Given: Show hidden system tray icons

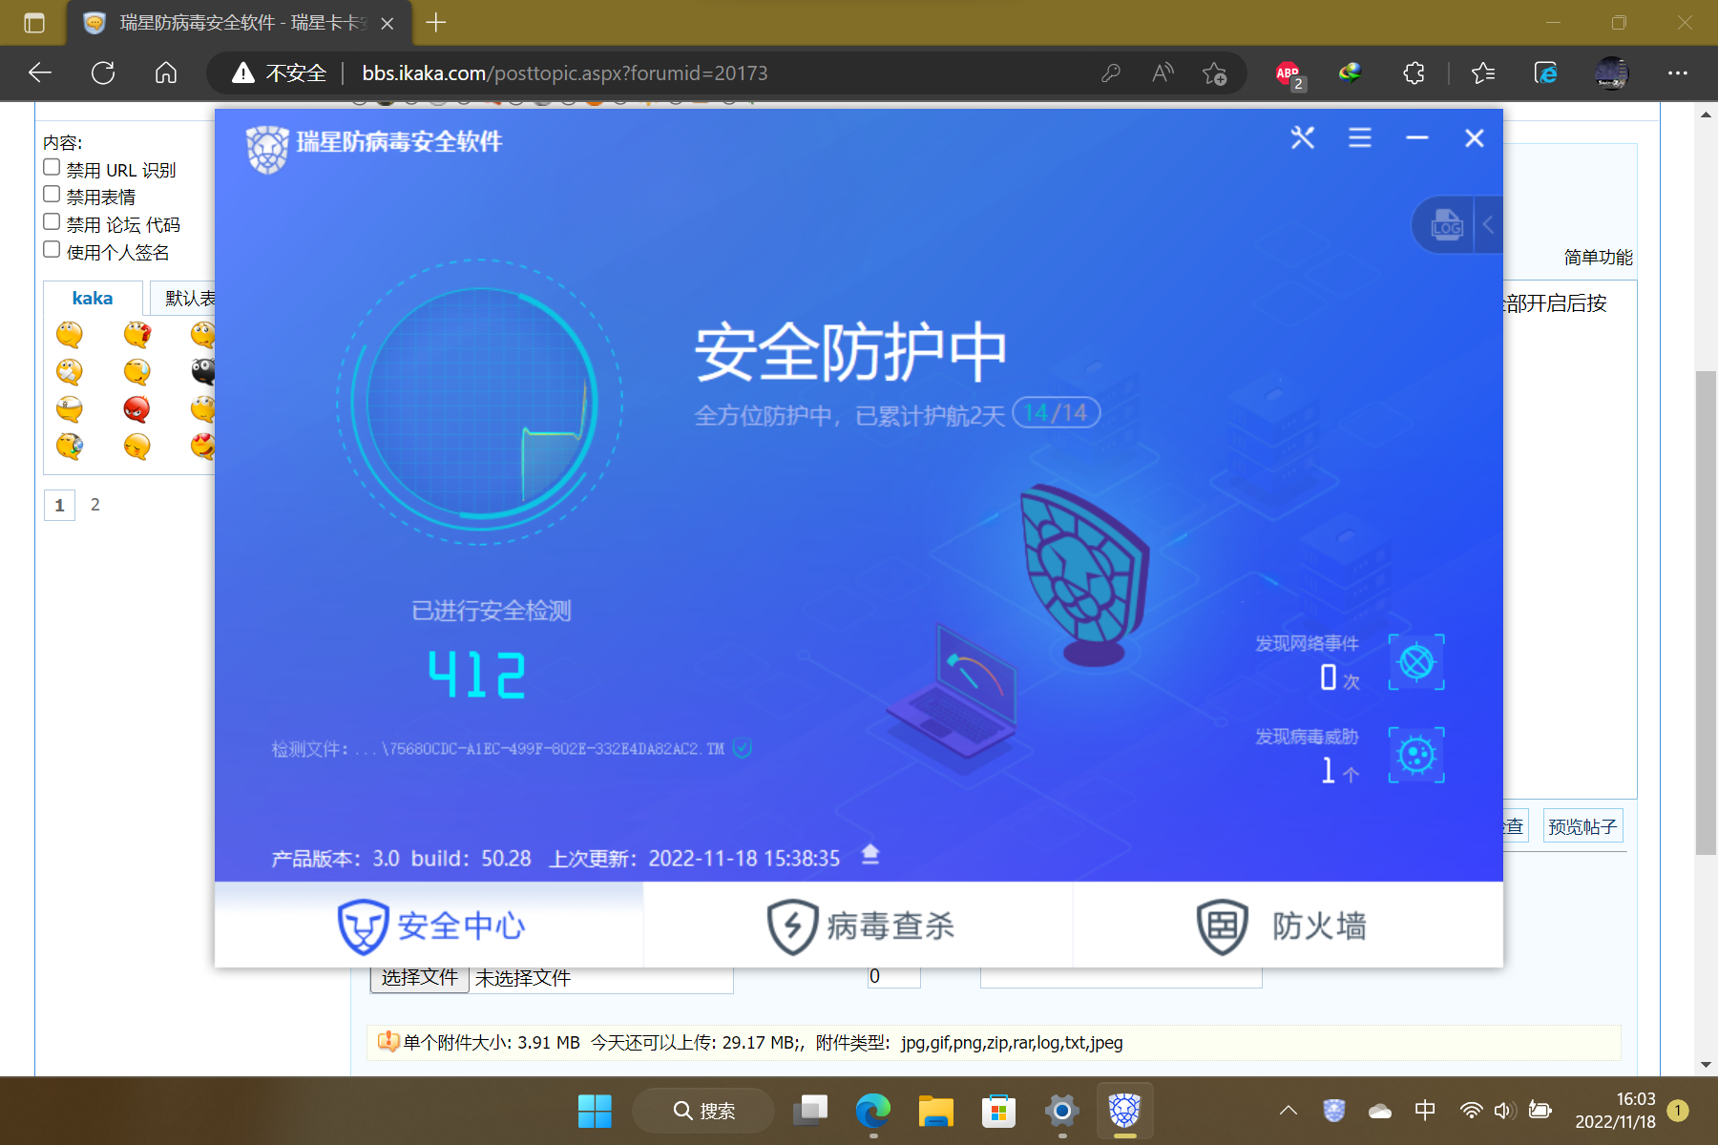Looking at the screenshot, I should click(1288, 1111).
